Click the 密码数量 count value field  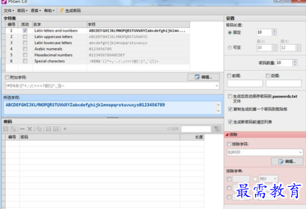point(284,63)
